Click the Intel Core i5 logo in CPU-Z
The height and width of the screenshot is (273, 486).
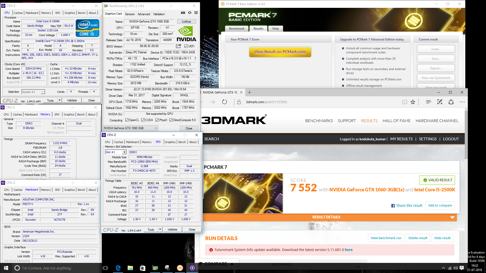coord(87,28)
